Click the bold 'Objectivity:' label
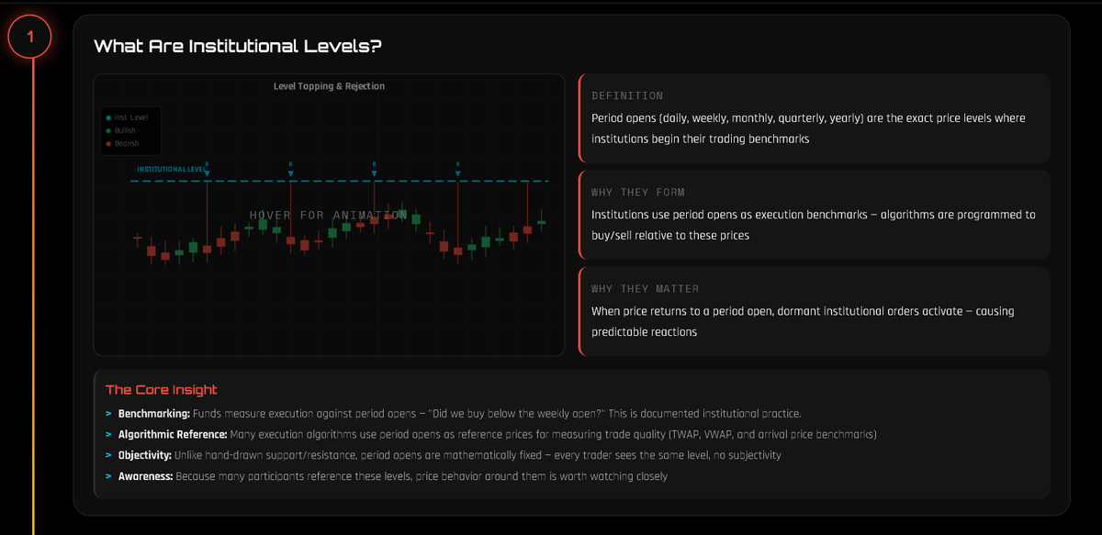This screenshot has height=535, width=1102. tap(144, 455)
